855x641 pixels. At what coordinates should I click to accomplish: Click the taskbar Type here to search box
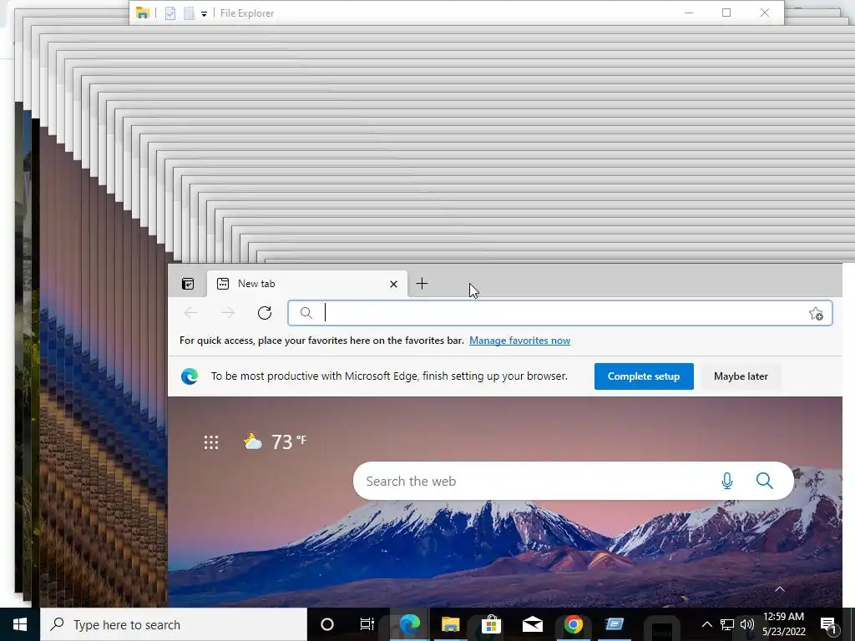coord(174,624)
